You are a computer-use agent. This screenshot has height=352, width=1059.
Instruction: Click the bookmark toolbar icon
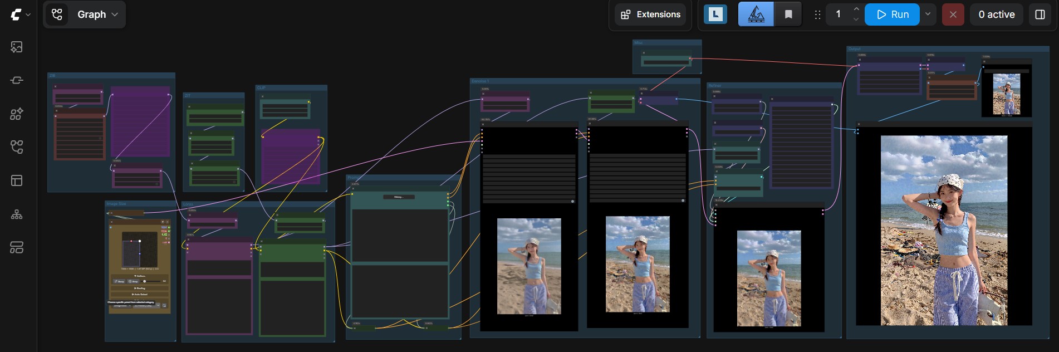[788, 14]
